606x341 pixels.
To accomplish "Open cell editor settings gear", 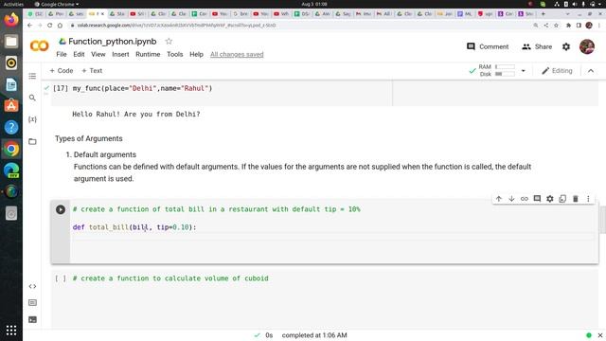I will point(549,199).
